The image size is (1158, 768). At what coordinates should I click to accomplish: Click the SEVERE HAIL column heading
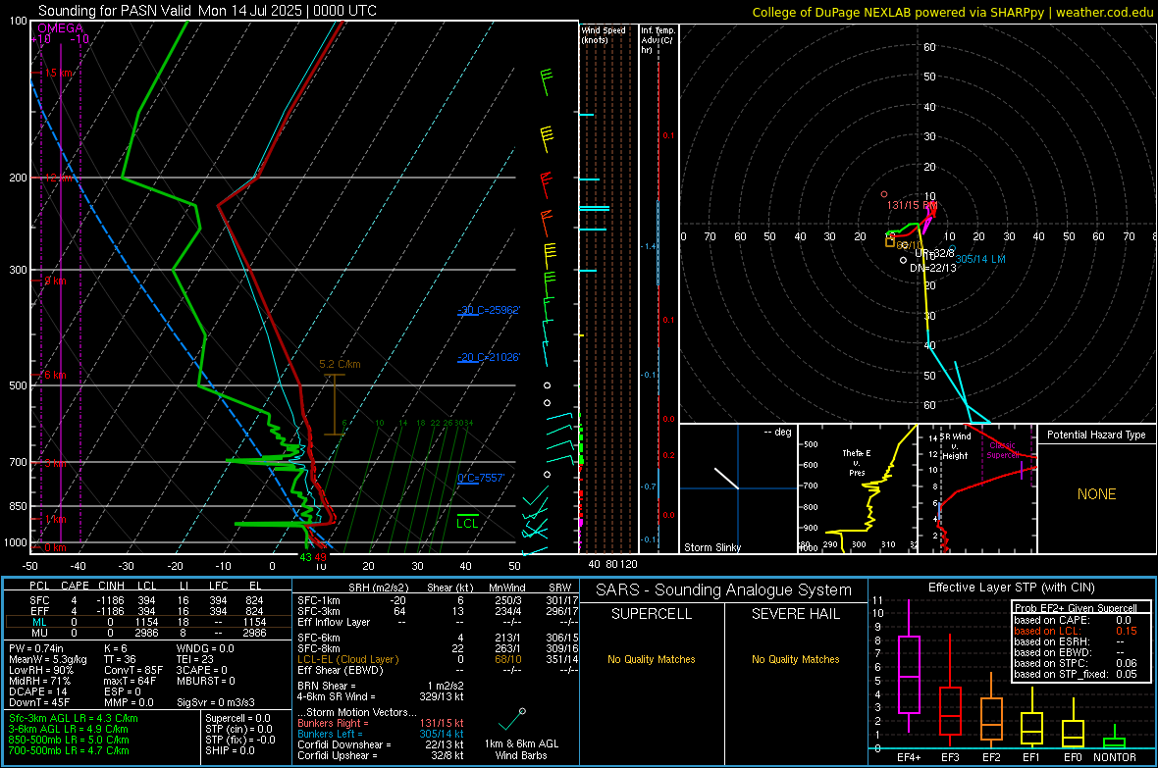[795, 614]
